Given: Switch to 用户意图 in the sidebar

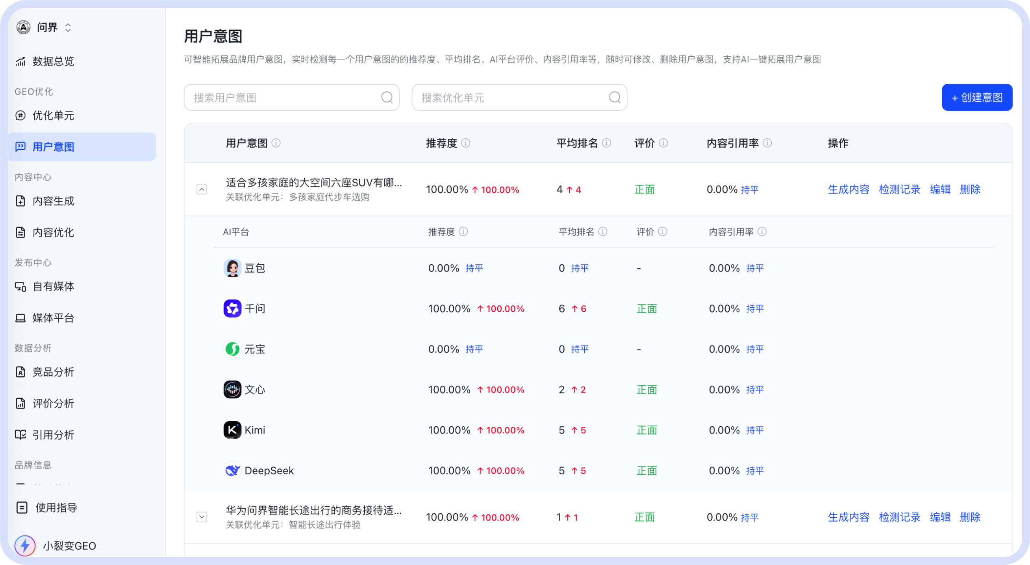Looking at the screenshot, I should (53, 147).
